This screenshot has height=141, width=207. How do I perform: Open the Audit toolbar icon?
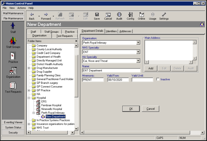119,16
